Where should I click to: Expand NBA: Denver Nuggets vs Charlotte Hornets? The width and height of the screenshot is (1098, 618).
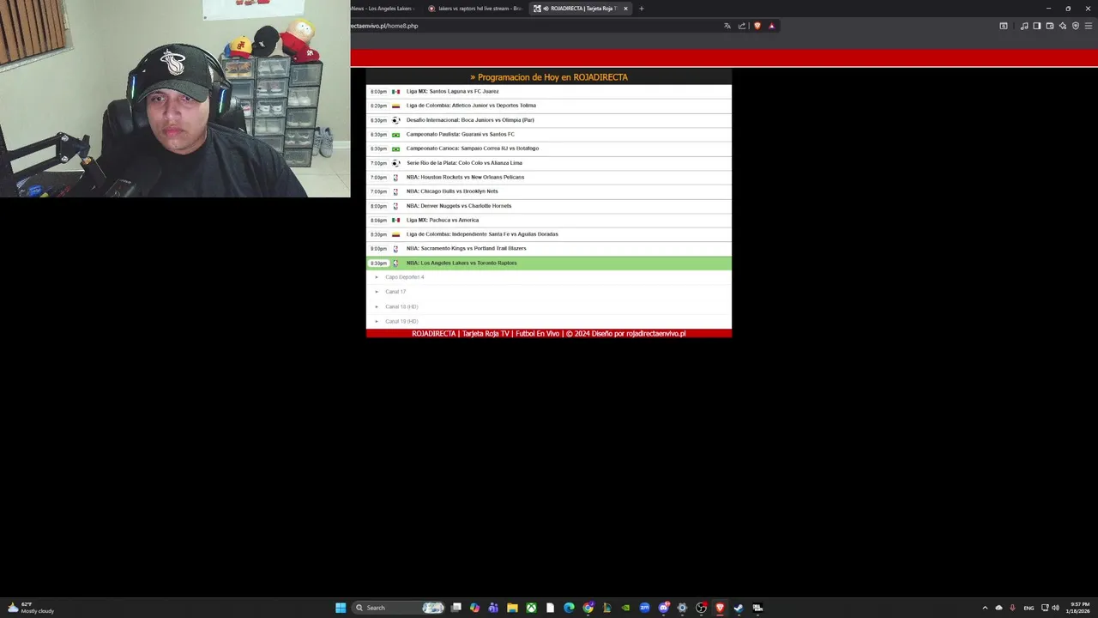[549, 206]
